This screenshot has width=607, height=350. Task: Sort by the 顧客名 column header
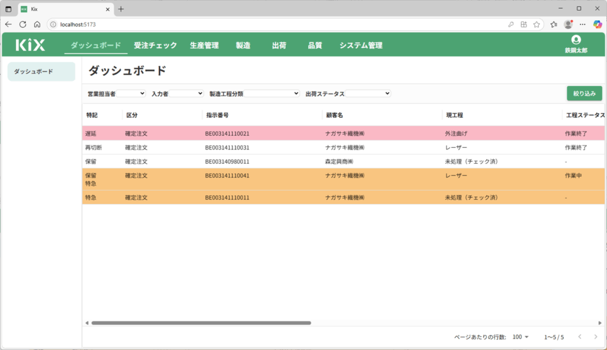click(334, 115)
